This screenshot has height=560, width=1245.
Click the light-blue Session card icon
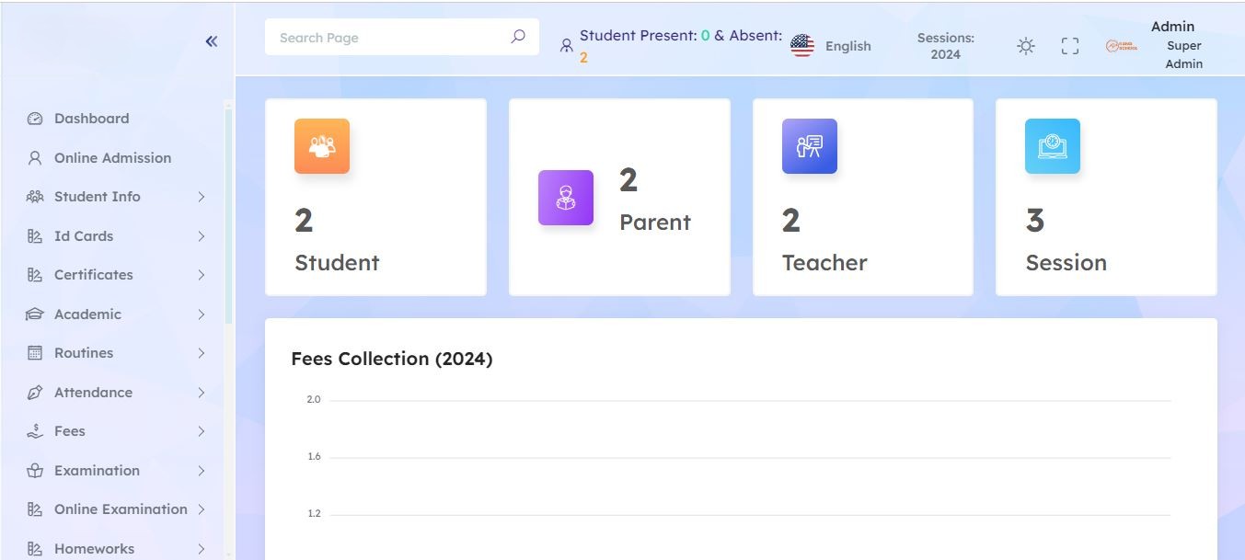coord(1053,146)
